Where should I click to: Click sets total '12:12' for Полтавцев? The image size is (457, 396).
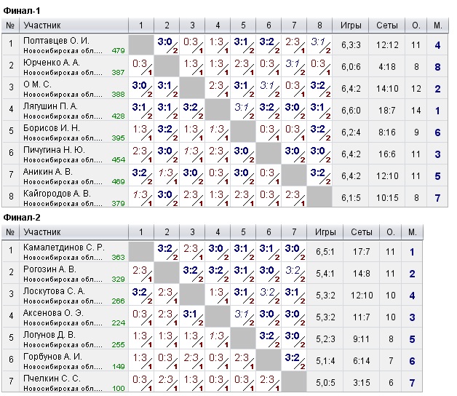click(x=386, y=45)
